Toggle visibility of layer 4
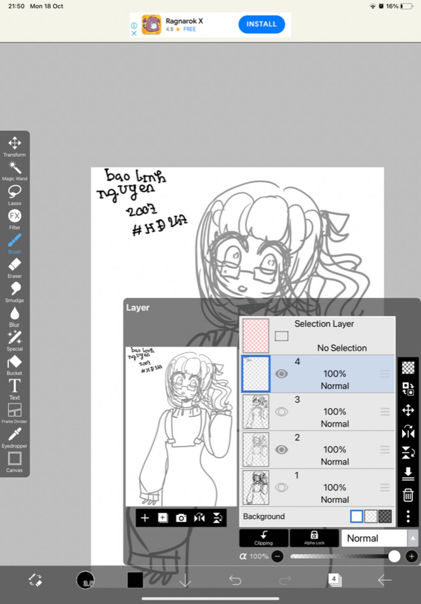Image resolution: width=421 pixels, height=604 pixels. pyautogui.click(x=281, y=374)
